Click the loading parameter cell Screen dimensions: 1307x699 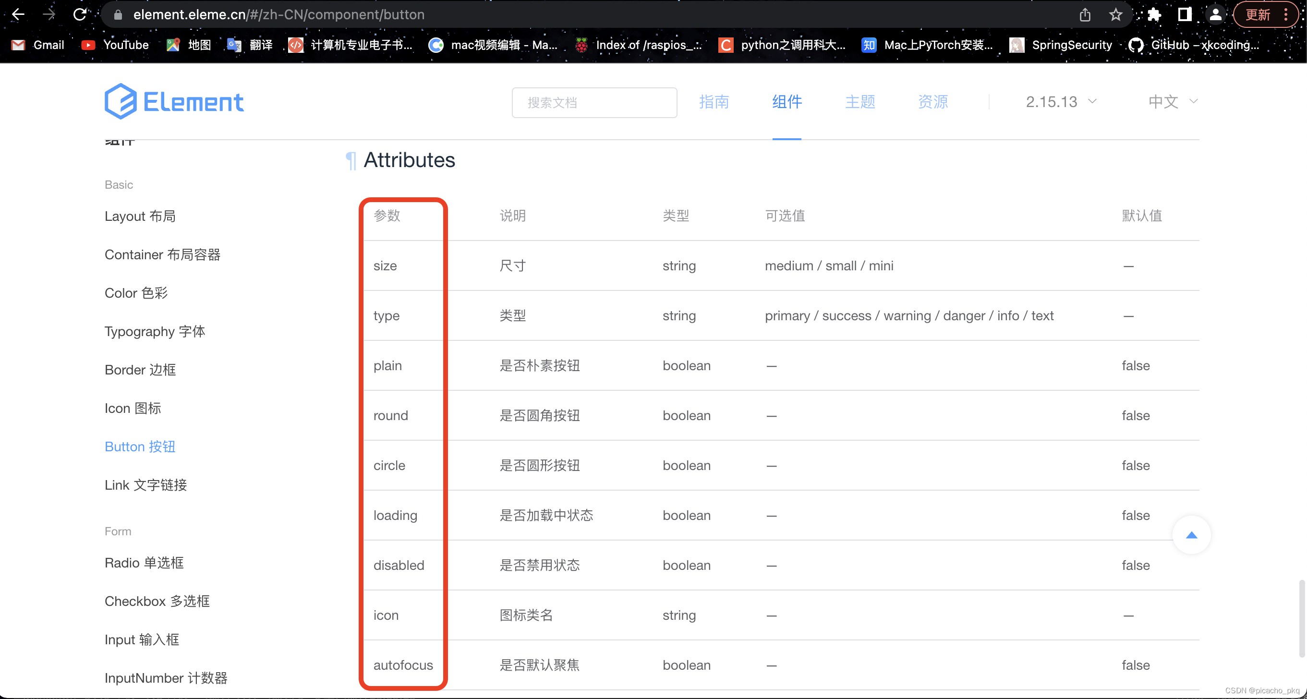coord(395,516)
